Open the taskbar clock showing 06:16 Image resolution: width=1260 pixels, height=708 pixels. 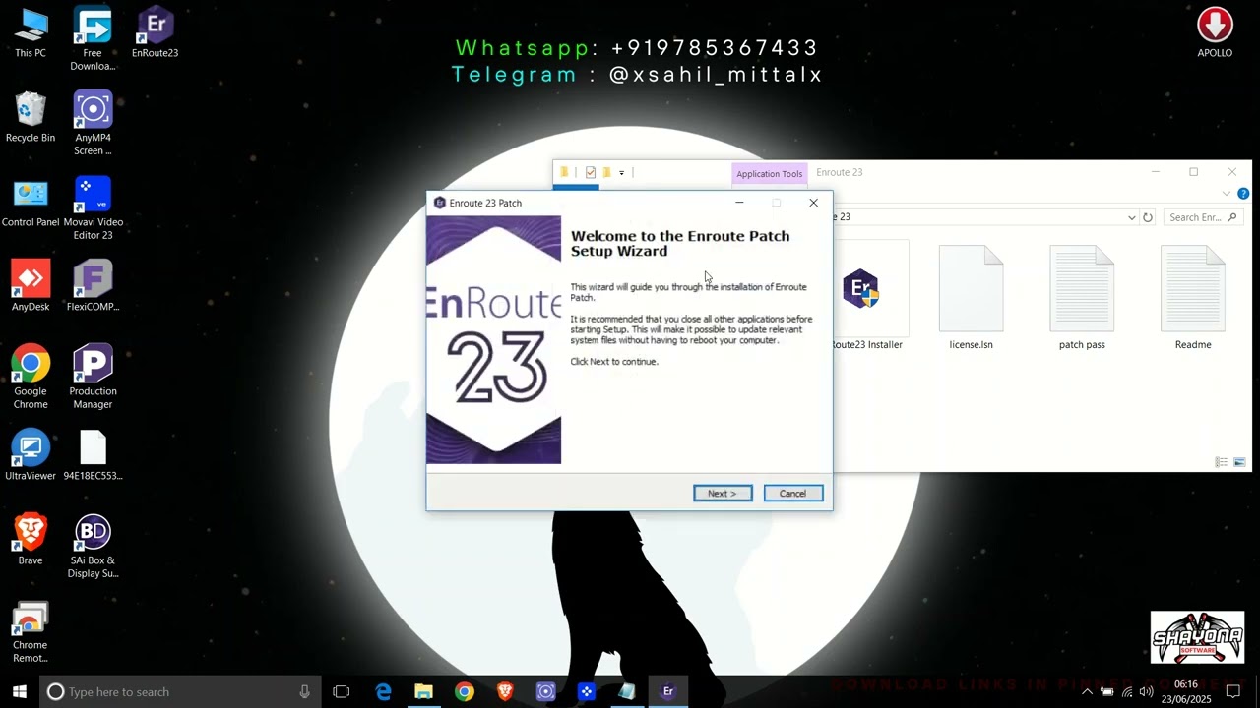(x=1186, y=691)
